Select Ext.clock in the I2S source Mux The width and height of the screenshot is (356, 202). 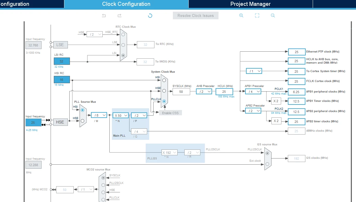click(267, 164)
